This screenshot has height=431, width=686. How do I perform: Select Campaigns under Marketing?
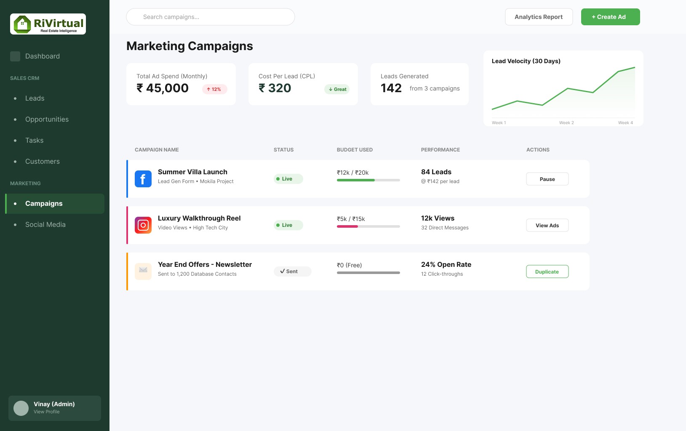(55, 204)
